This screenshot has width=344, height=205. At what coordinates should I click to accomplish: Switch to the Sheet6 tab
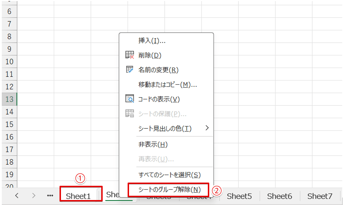point(279,196)
